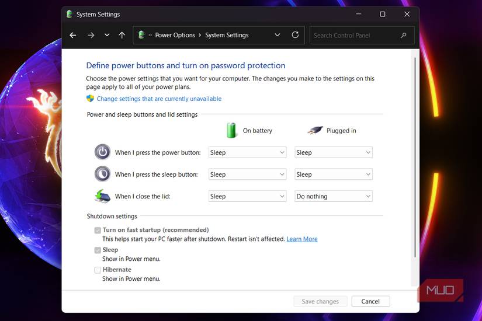Open the address bar history dropdown chevron
This screenshot has height=321, width=482.
tap(278, 35)
